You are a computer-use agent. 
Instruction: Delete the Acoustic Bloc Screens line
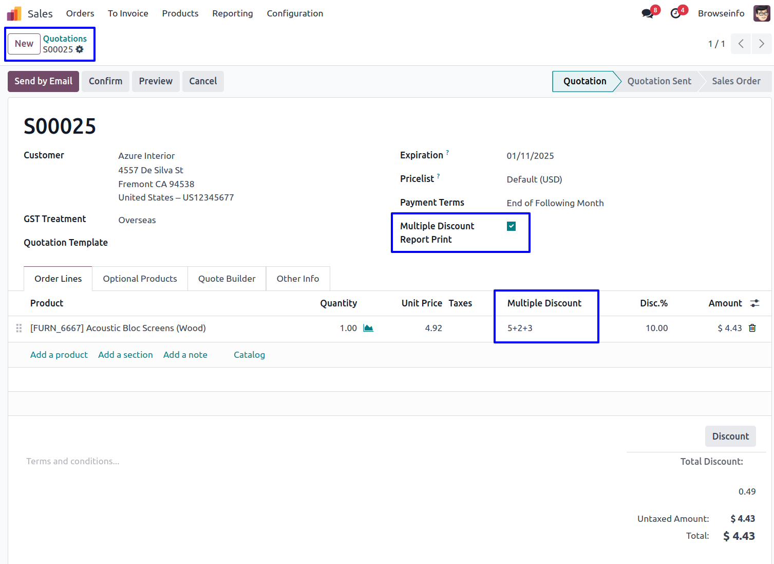tap(752, 328)
